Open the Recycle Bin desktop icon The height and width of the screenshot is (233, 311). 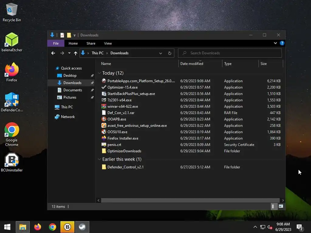[x=12, y=12]
